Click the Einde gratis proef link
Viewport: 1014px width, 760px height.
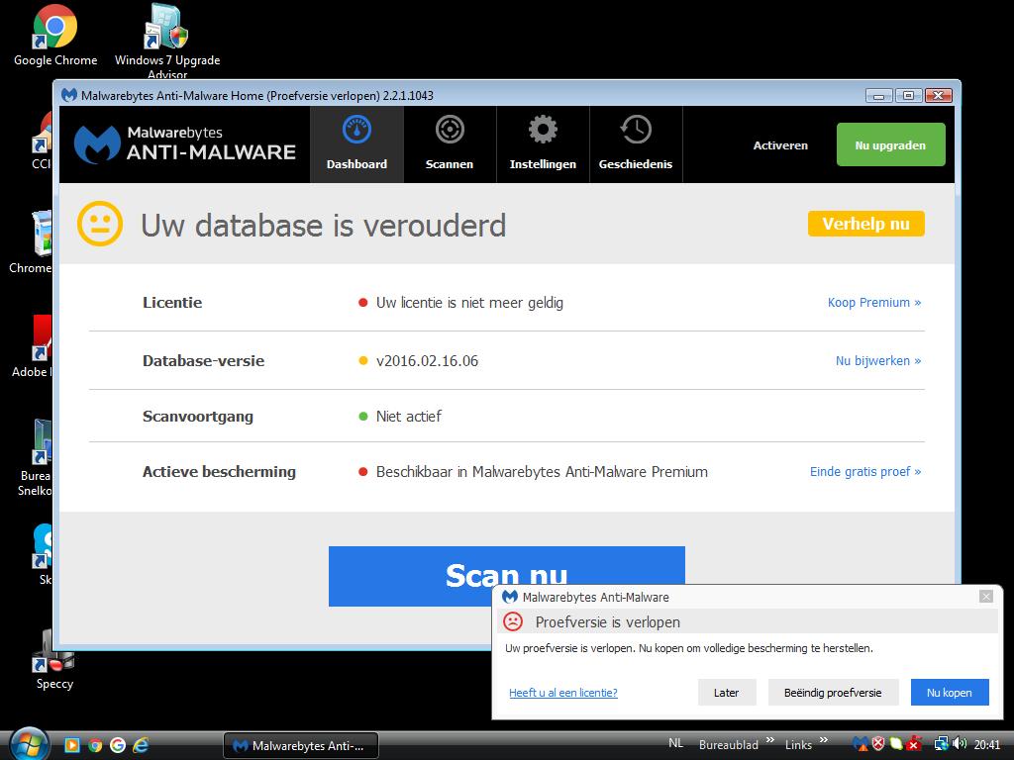(x=865, y=472)
